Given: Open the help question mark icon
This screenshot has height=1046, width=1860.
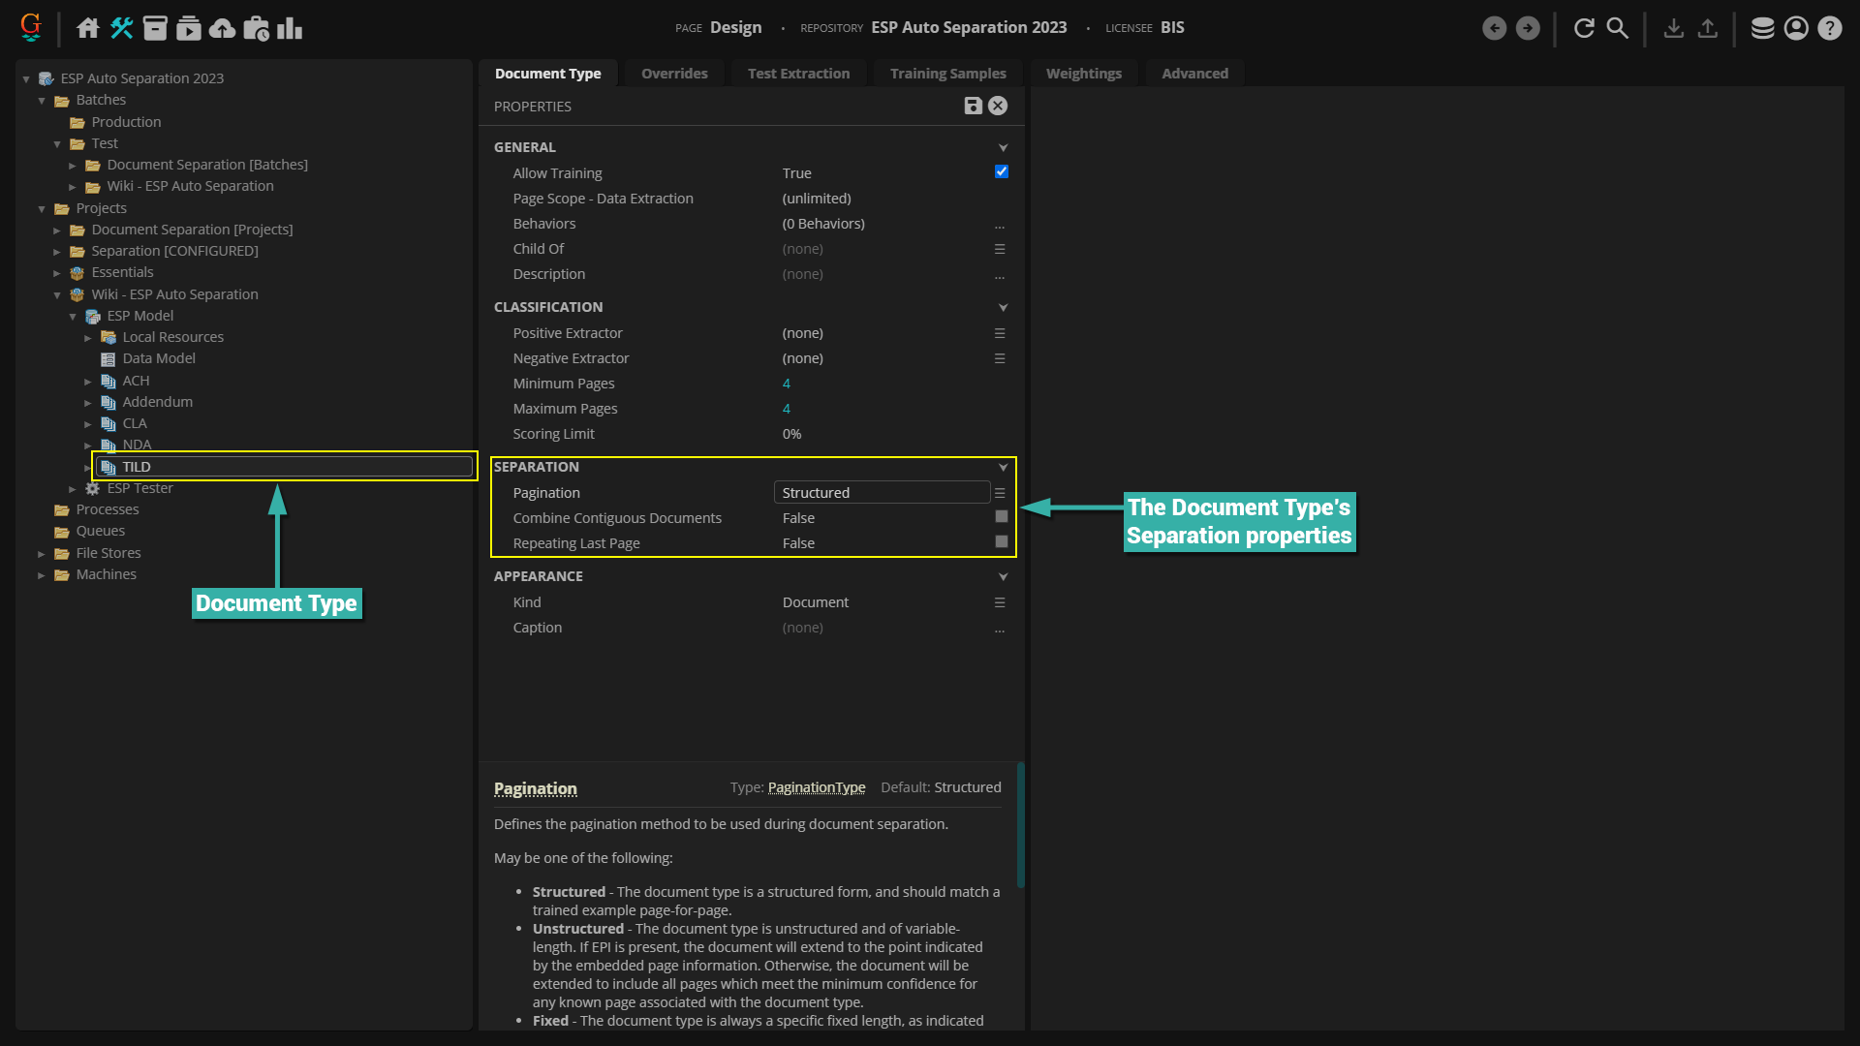Looking at the screenshot, I should pos(1829,28).
